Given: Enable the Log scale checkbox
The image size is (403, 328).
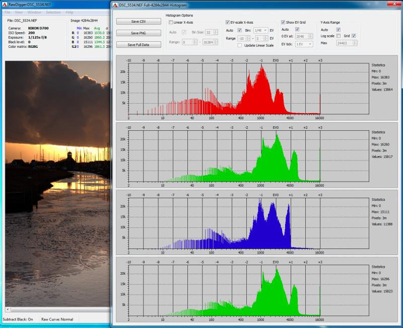Looking at the screenshot, I should tap(339, 36).
